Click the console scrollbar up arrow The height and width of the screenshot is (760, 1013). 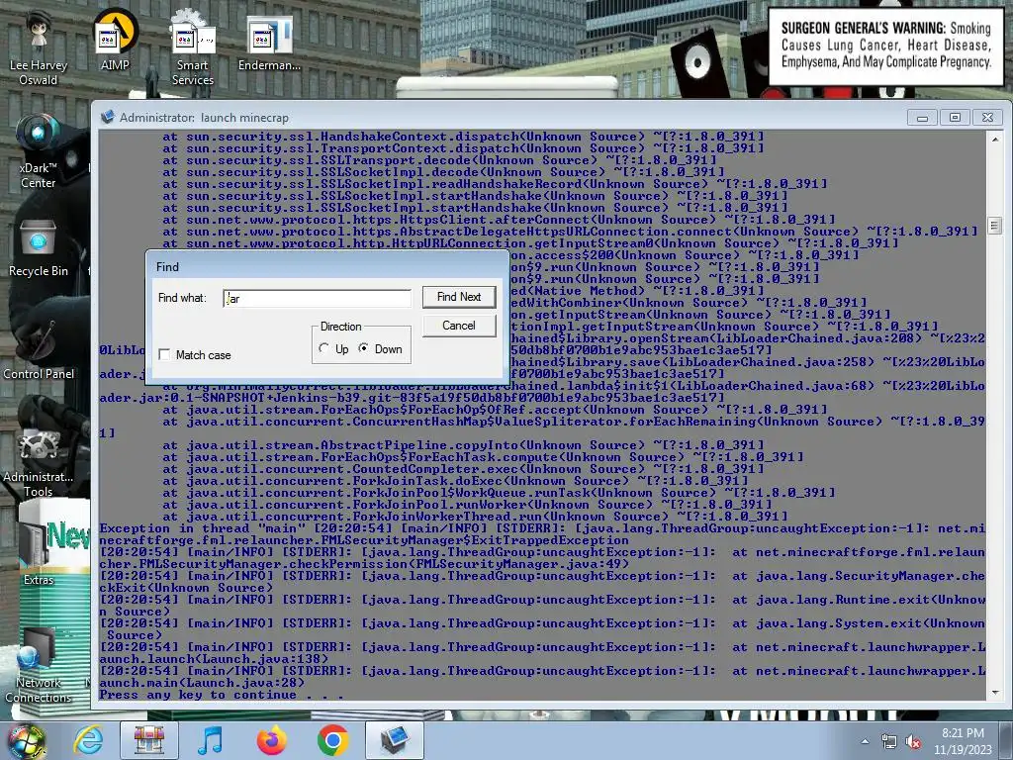pos(995,139)
